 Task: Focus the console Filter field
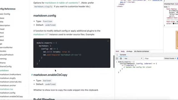(x=154, y=59)
